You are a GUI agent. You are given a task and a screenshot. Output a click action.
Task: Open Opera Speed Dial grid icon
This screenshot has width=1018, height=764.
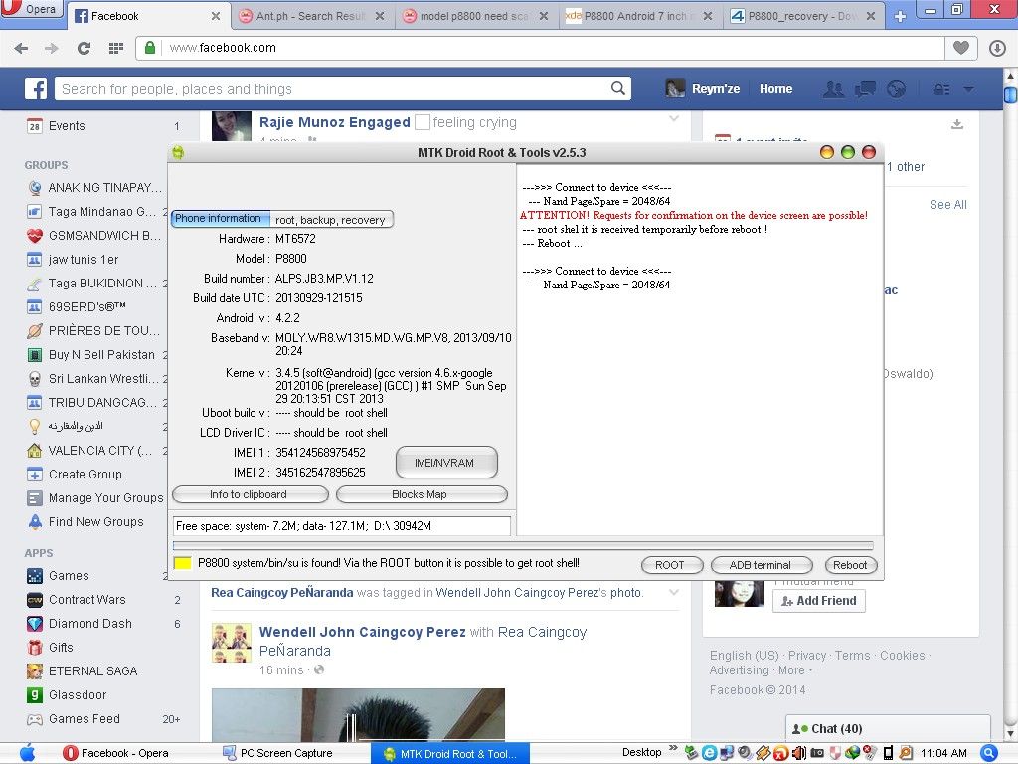[115, 48]
